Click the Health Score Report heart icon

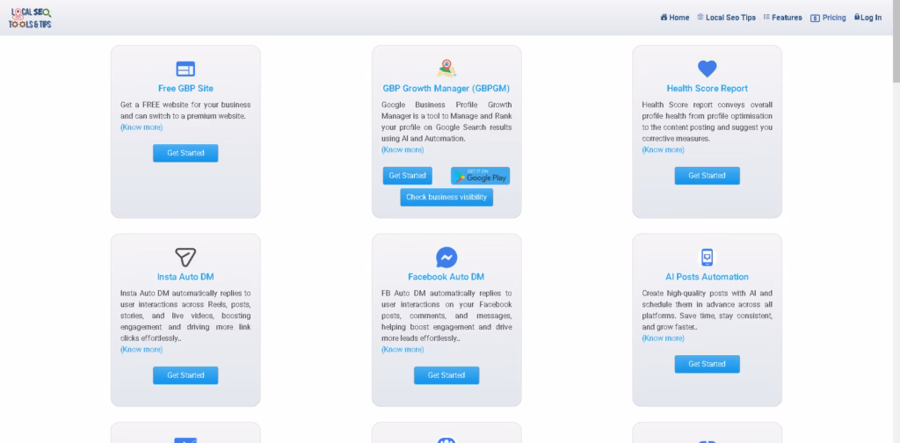pyautogui.click(x=708, y=69)
